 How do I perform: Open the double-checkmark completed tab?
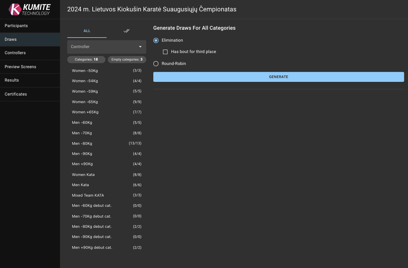tap(126, 31)
